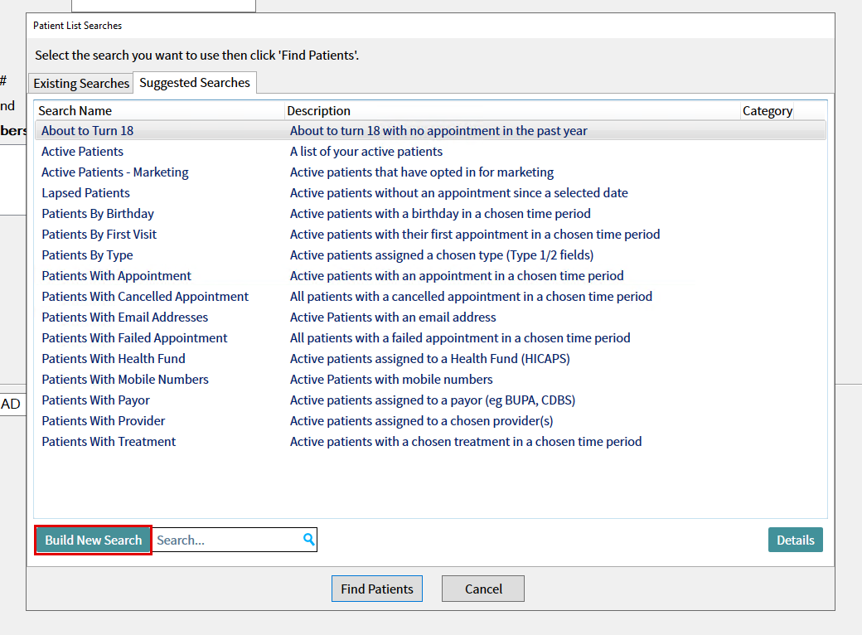Click the Build New Search button
Screen dimensions: 862x635
[x=93, y=540]
